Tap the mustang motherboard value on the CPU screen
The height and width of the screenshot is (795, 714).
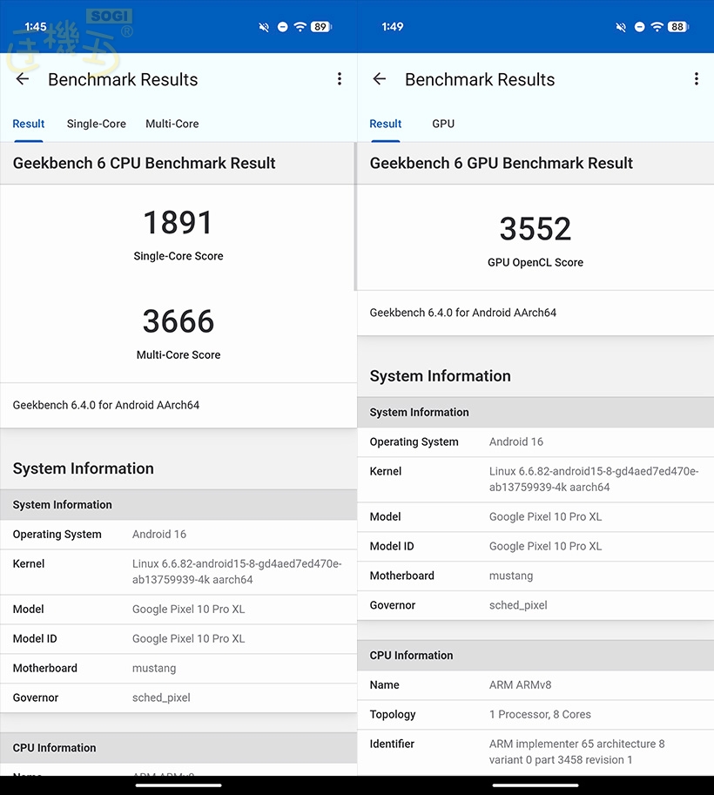point(154,668)
